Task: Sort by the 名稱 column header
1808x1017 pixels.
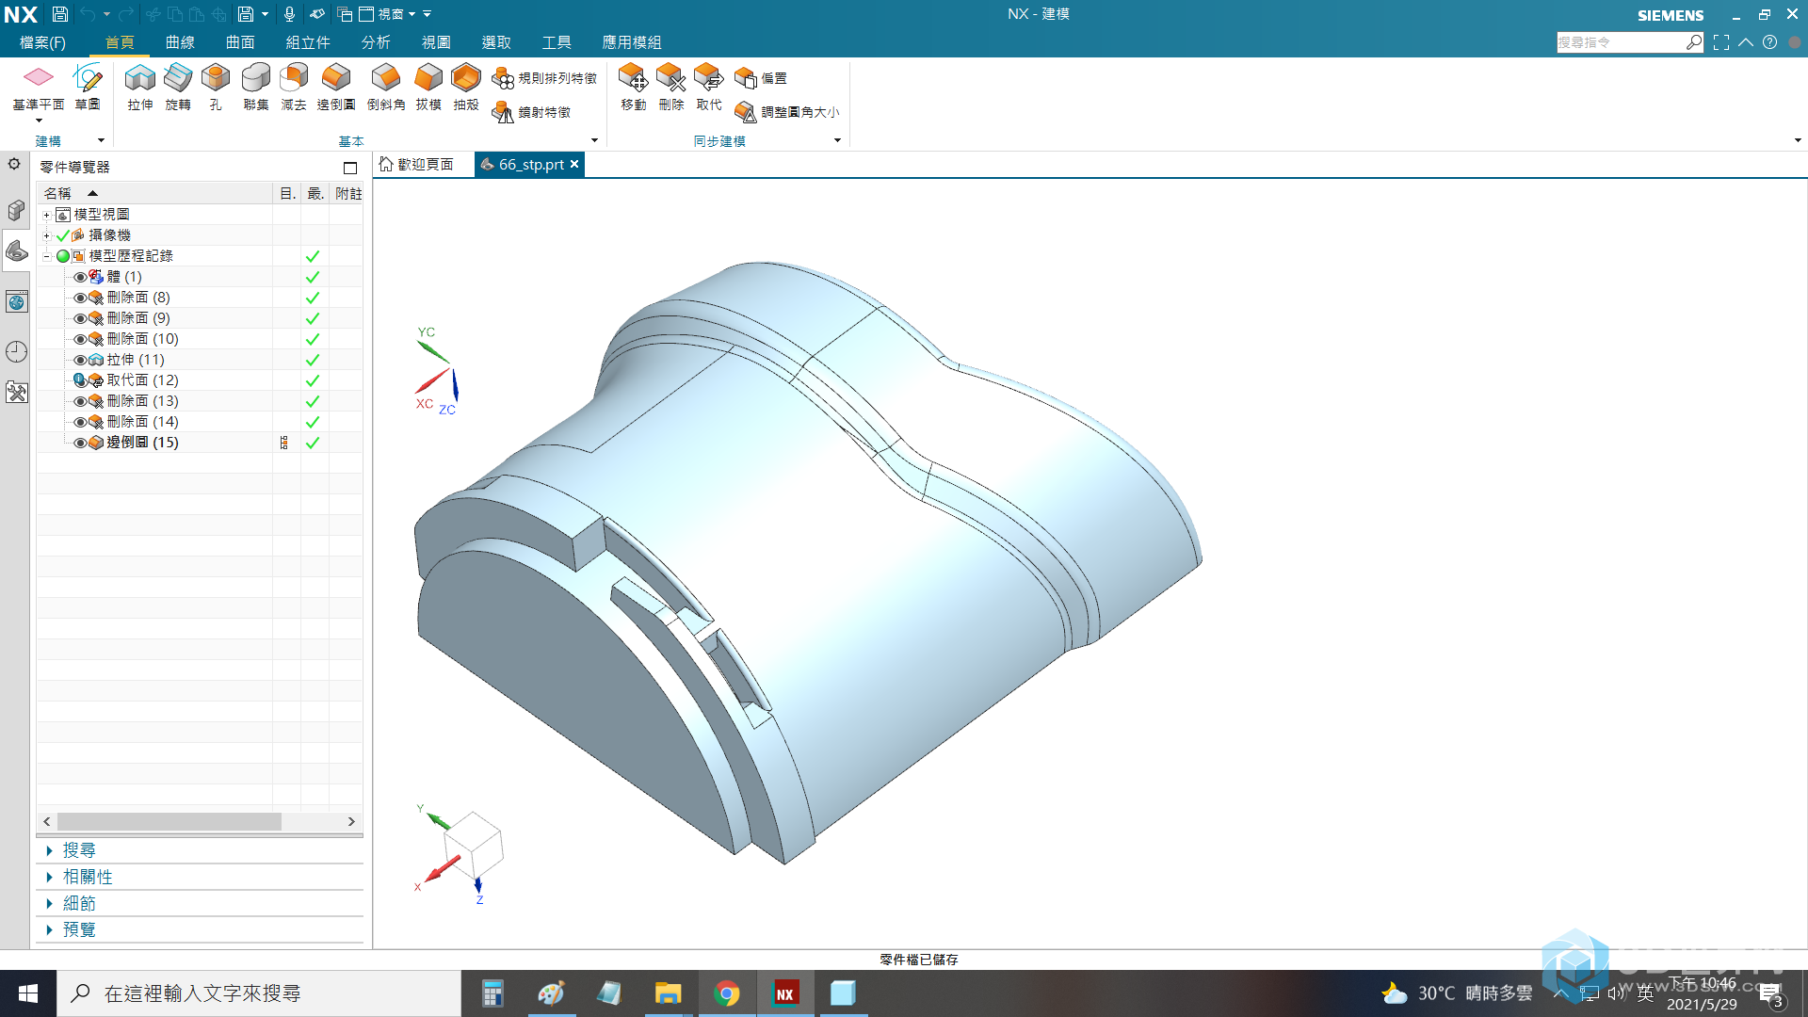Action: click(x=154, y=193)
